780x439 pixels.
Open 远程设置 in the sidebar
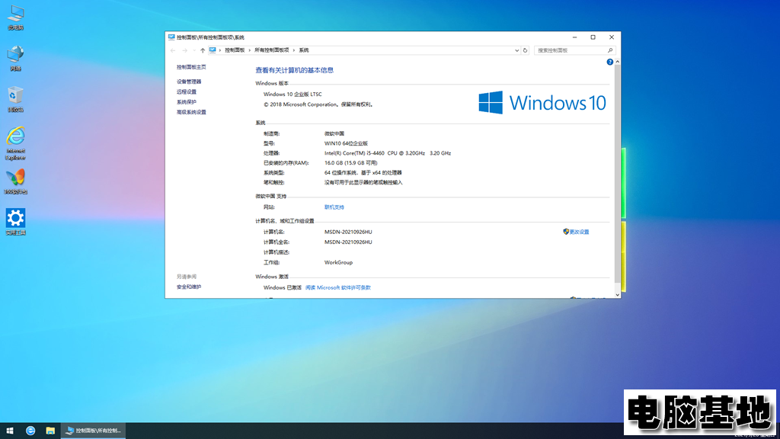(x=187, y=92)
